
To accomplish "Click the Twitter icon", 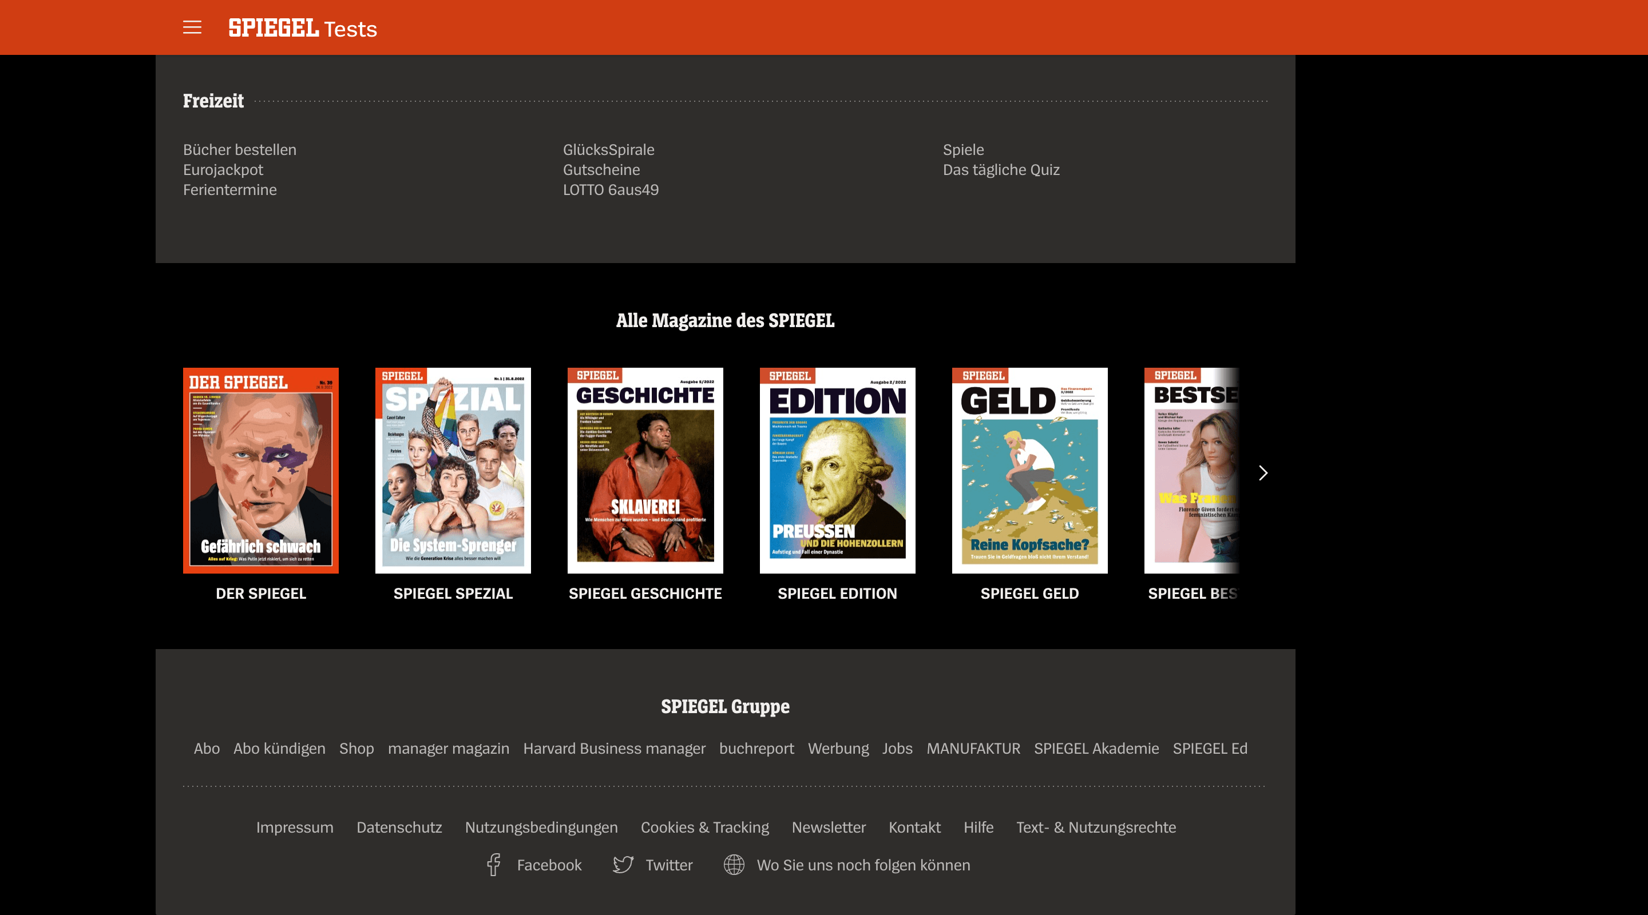I will click(623, 865).
